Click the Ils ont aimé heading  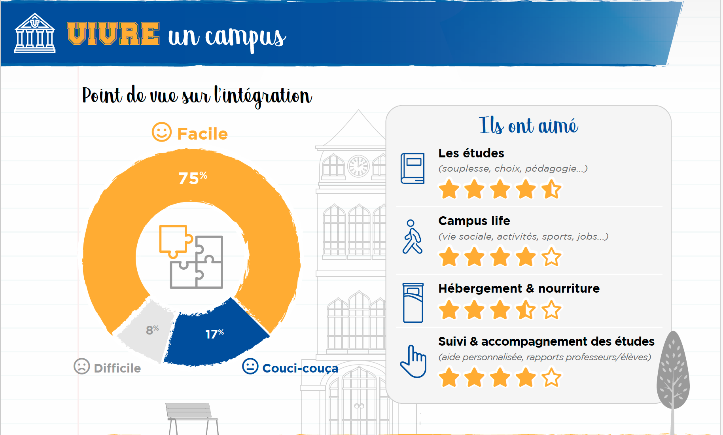[528, 126]
